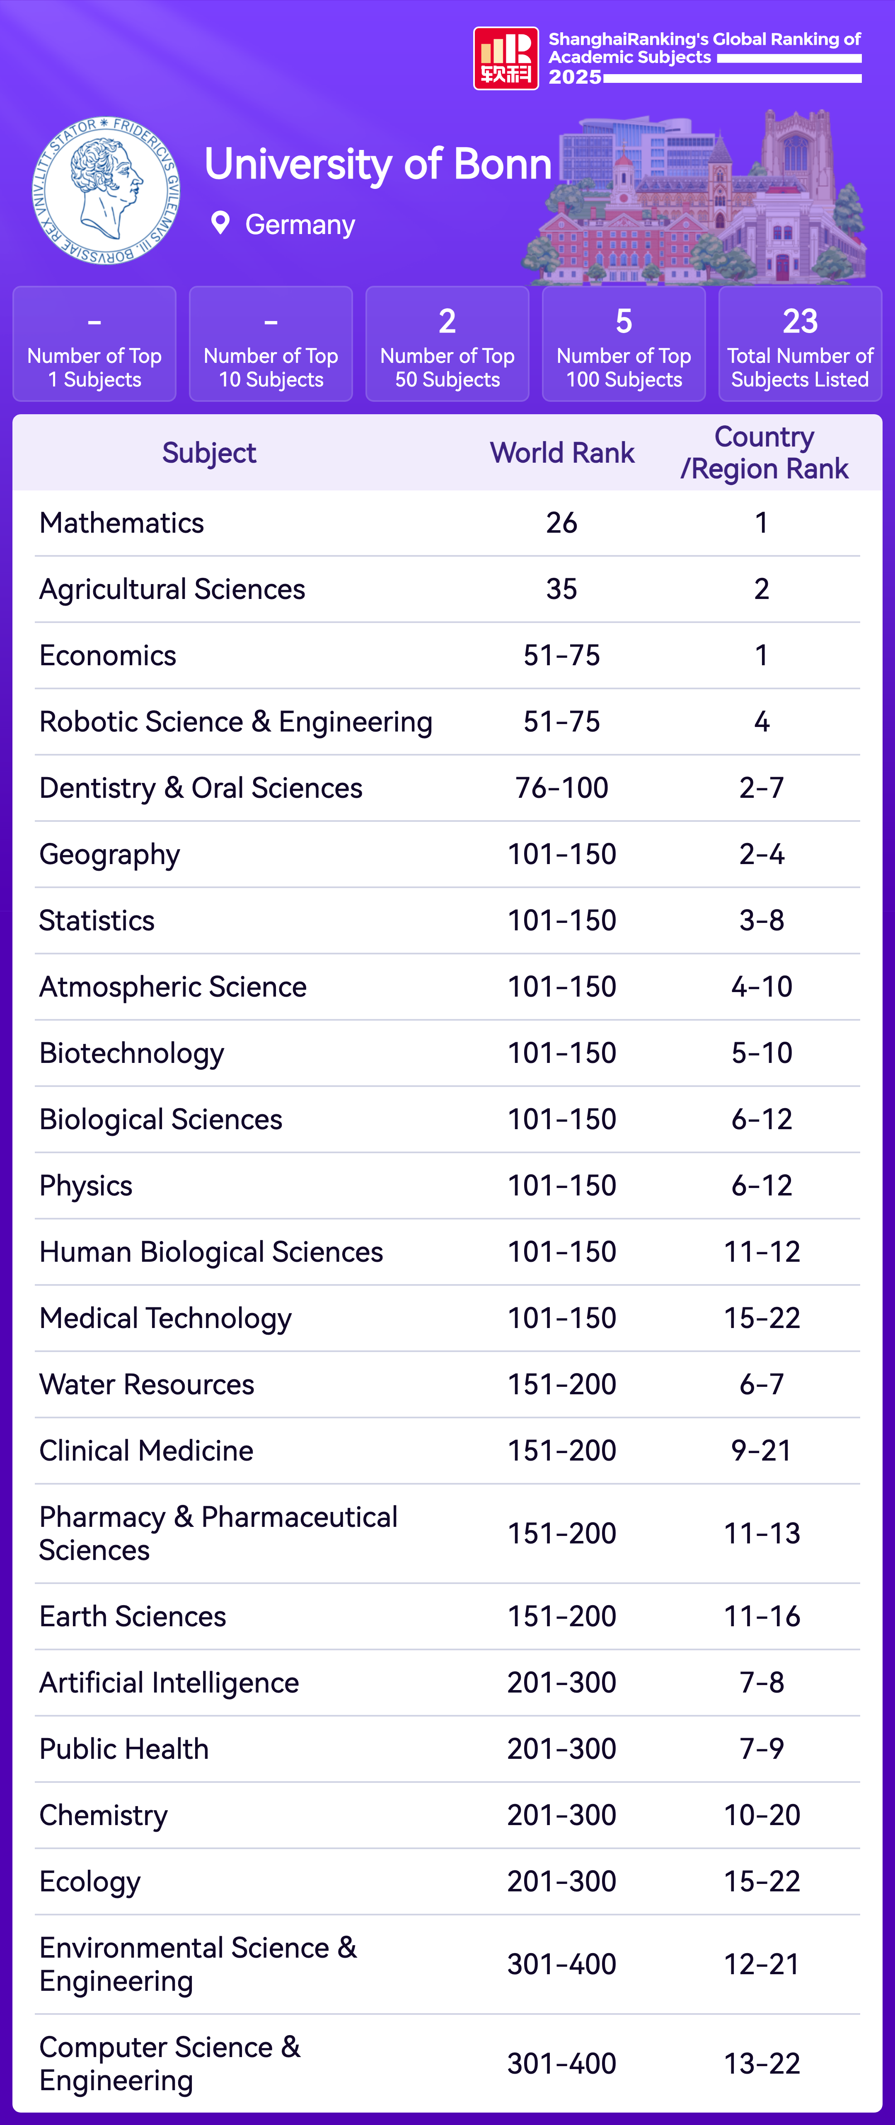The width and height of the screenshot is (895, 2125).
Task: Click the location pin icon
Action: pos(220,223)
